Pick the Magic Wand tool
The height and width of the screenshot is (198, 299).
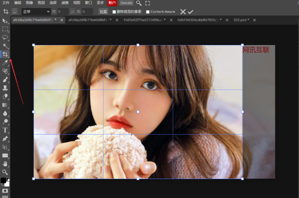click(5, 46)
